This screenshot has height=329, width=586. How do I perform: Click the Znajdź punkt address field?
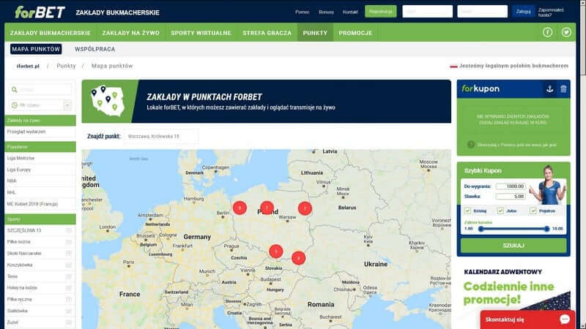pos(161,137)
